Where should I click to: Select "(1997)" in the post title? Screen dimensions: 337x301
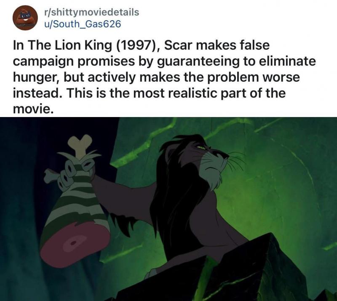tap(139, 46)
